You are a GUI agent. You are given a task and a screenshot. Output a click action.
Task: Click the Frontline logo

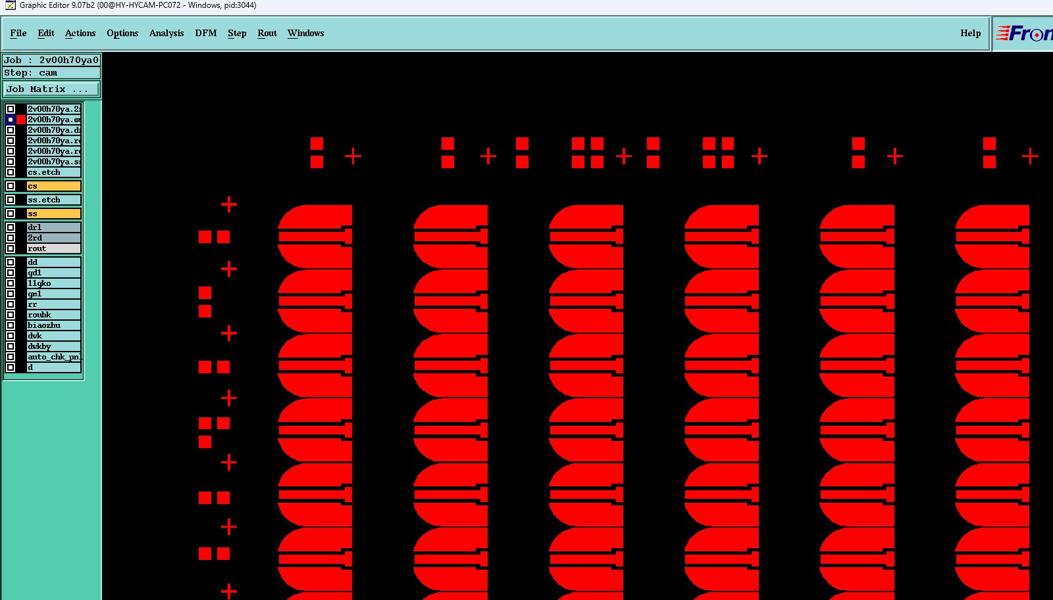pyautogui.click(x=1024, y=33)
